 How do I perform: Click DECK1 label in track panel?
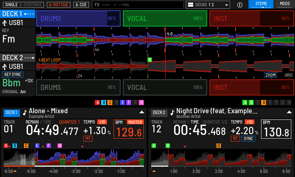(11, 112)
